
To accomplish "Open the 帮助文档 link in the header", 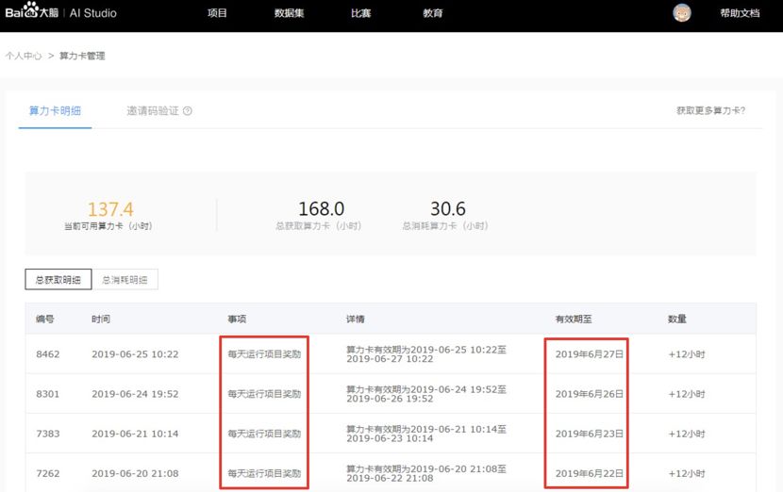I will click(x=740, y=13).
